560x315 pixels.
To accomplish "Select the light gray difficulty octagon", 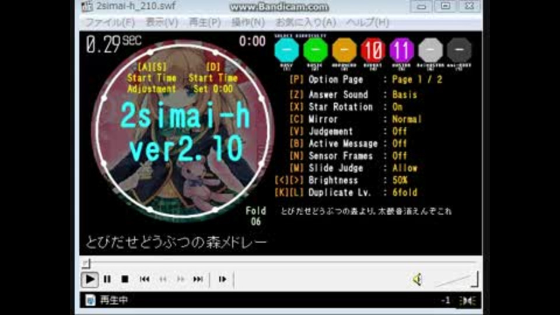I will (x=430, y=50).
